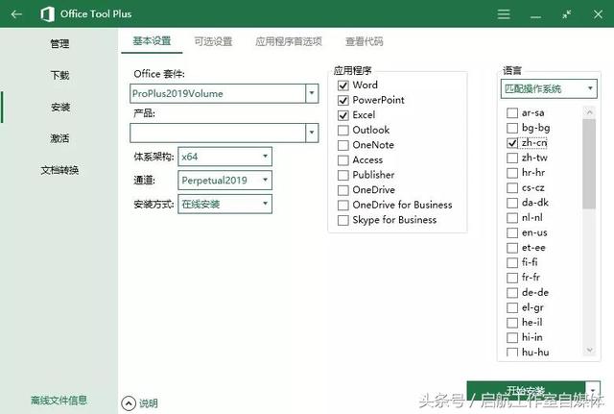This screenshot has width=614, height=414.
Task: Expand the arrow next to 开始安装 button
Action: tap(593, 391)
